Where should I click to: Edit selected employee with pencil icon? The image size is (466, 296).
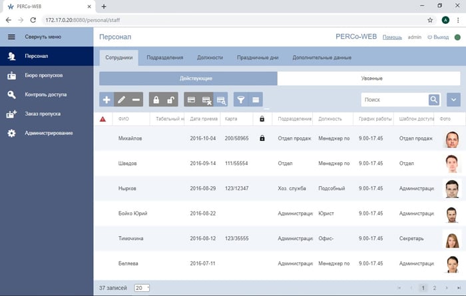121,100
